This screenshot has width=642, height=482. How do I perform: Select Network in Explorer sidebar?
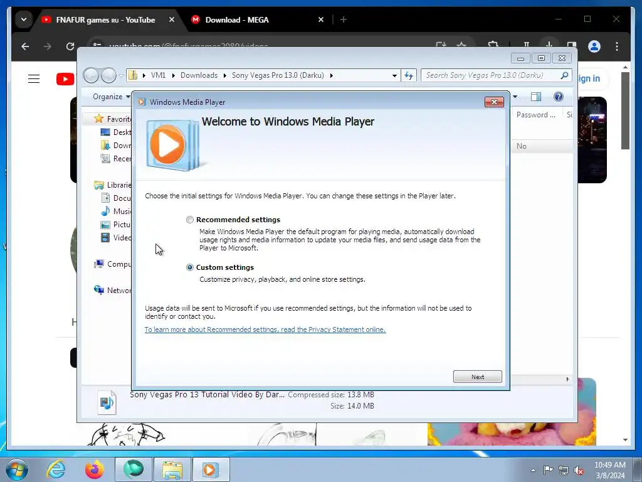[x=113, y=290]
